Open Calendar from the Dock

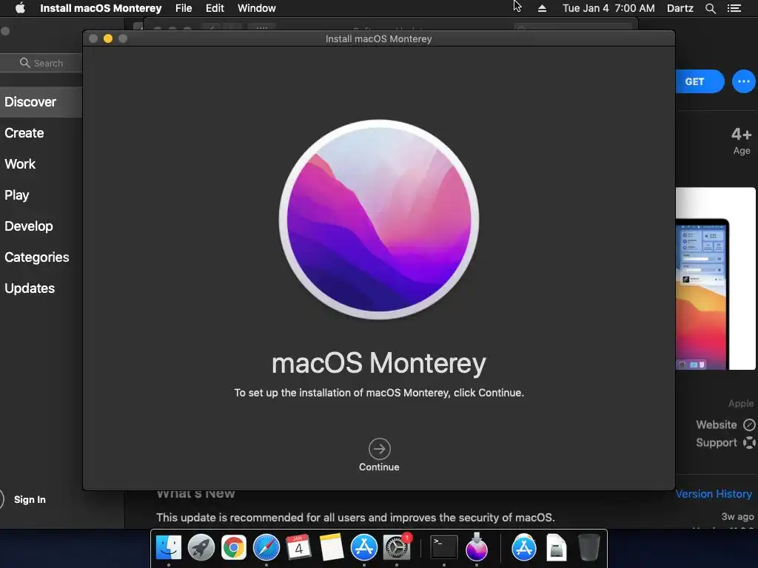click(x=298, y=548)
